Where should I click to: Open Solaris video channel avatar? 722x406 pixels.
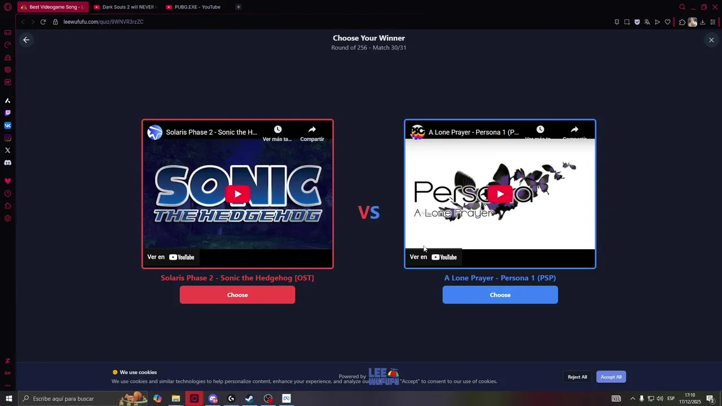click(x=155, y=133)
